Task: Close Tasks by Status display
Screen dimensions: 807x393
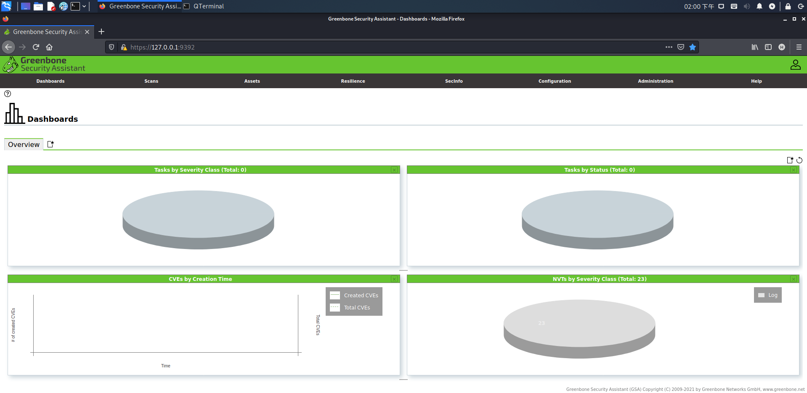Action: click(794, 170)
